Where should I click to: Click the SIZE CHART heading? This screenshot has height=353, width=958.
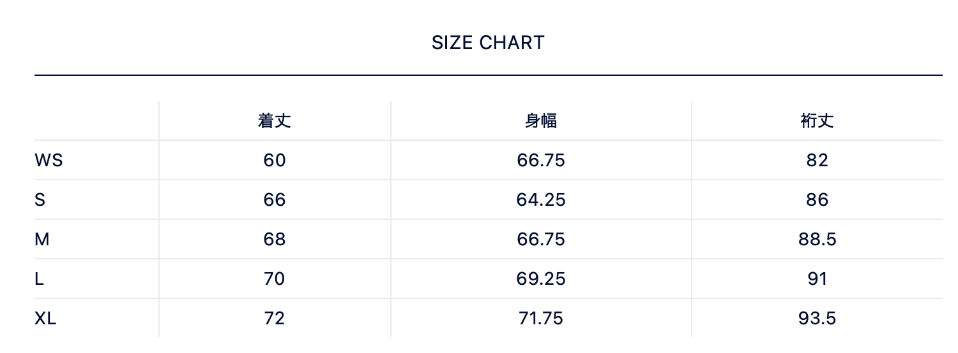click(x=488, y=43)
